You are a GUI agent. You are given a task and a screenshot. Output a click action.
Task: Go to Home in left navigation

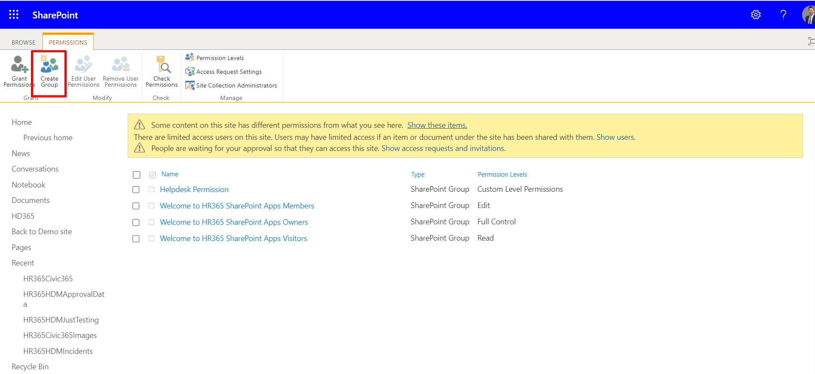point(22,122)
